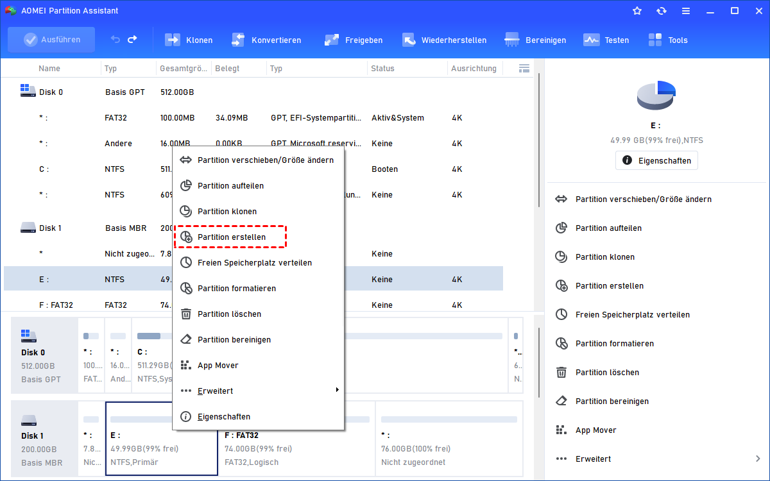The width and height of the screenshot is (770, 481).
Task: Choose 'Eigenschaften' in context menu
Action: point(258,416)
